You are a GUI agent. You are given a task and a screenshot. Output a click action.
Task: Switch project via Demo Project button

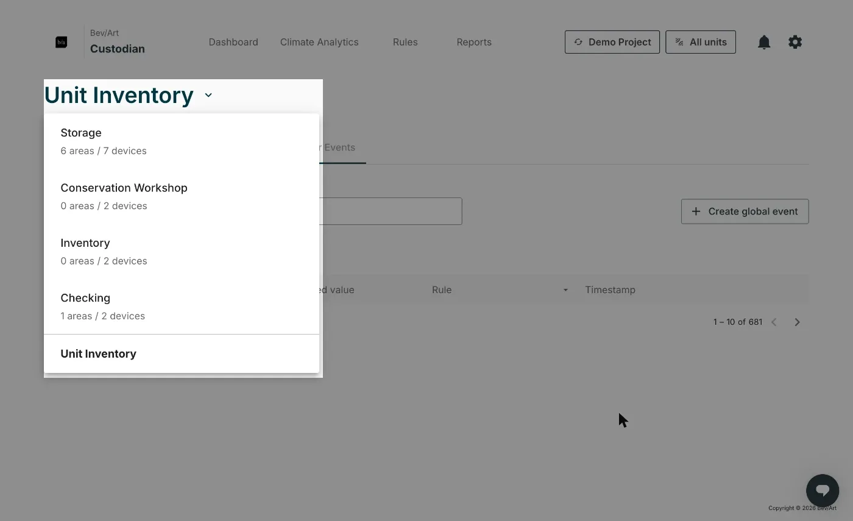click(612, 42)
